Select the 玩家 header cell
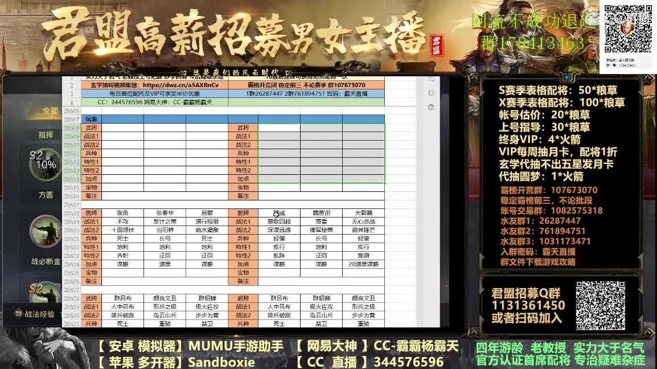 [x=91, y=119]
